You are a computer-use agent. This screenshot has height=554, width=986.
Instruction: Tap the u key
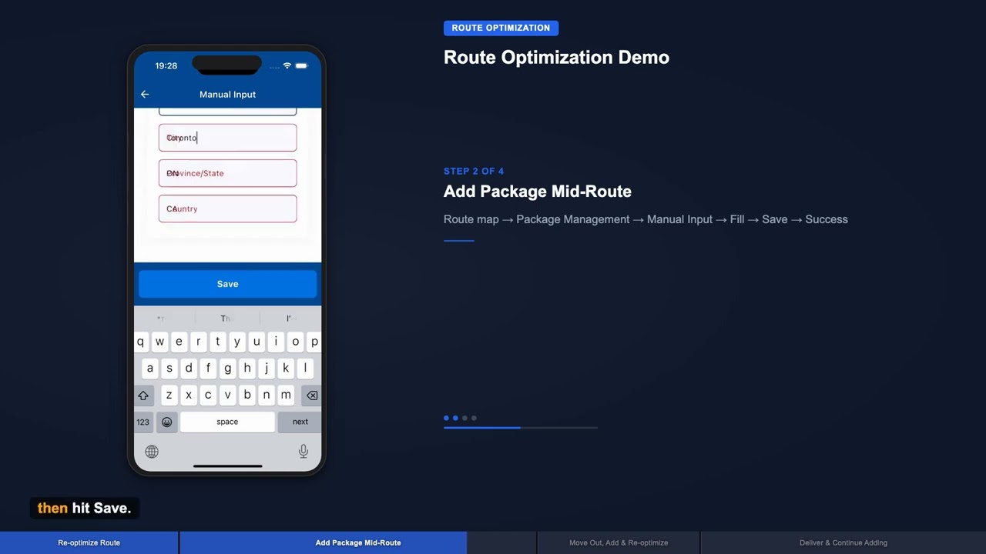(257, 342)
